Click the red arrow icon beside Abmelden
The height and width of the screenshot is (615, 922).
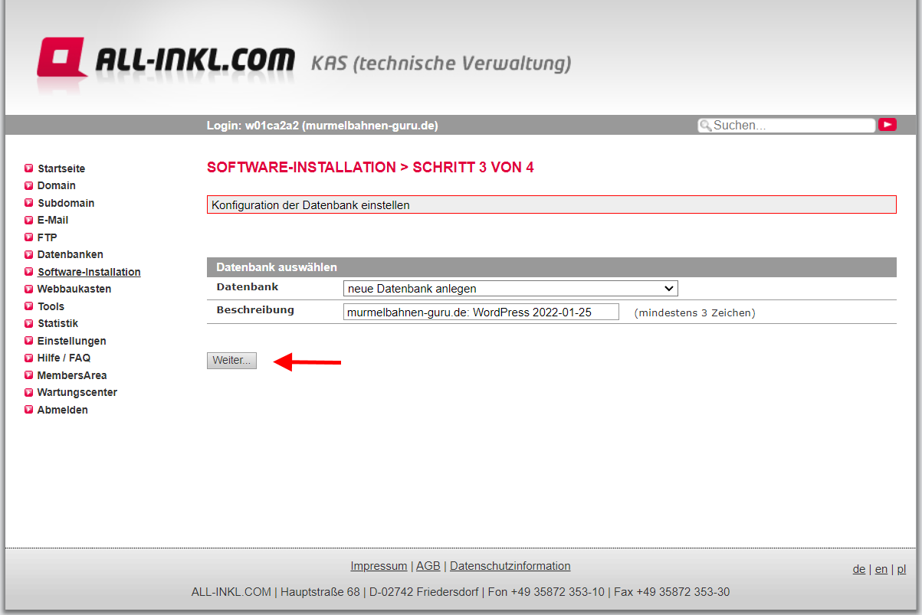[29, 410]
